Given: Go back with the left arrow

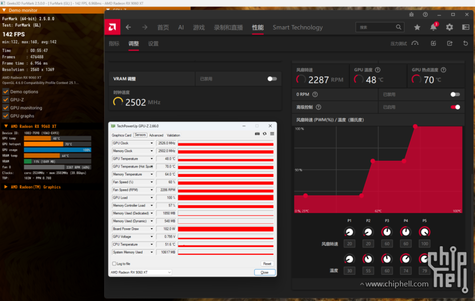Looking at the screenshot, I should 128,27.
